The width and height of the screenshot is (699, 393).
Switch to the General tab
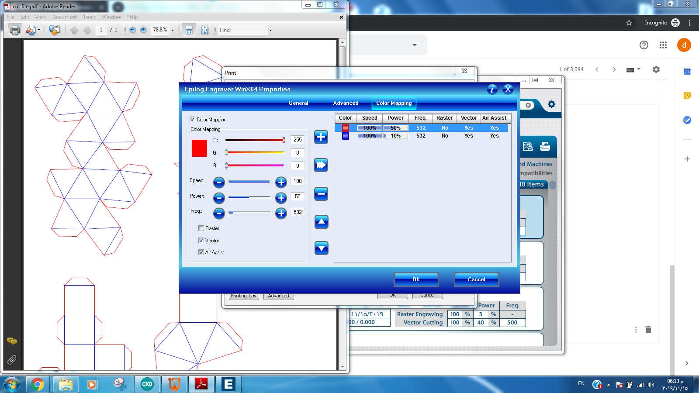tap(298, 103)
